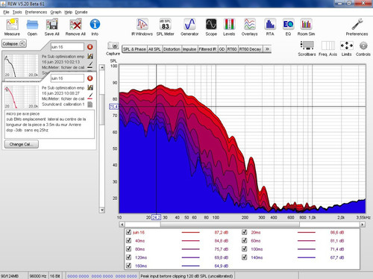Uncheck the 120ms trace checkbox
This screenshot has width=373, height=279.
(128, 257)
